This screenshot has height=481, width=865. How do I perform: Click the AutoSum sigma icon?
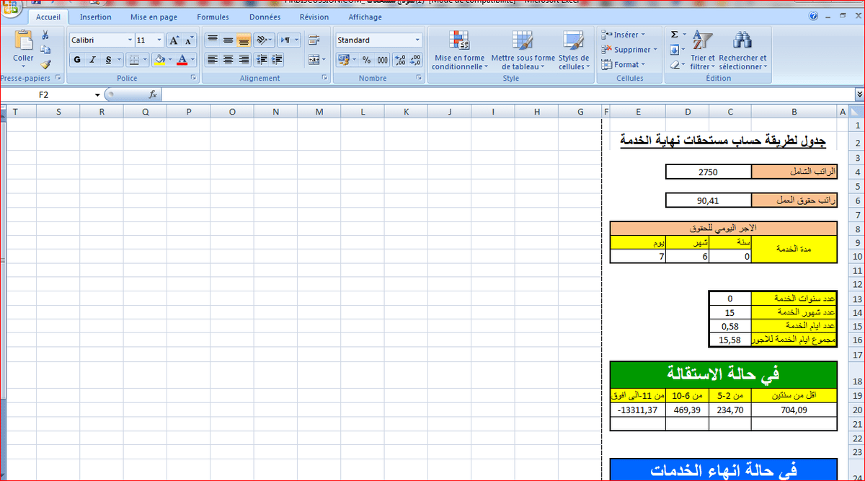click(674, 34)
